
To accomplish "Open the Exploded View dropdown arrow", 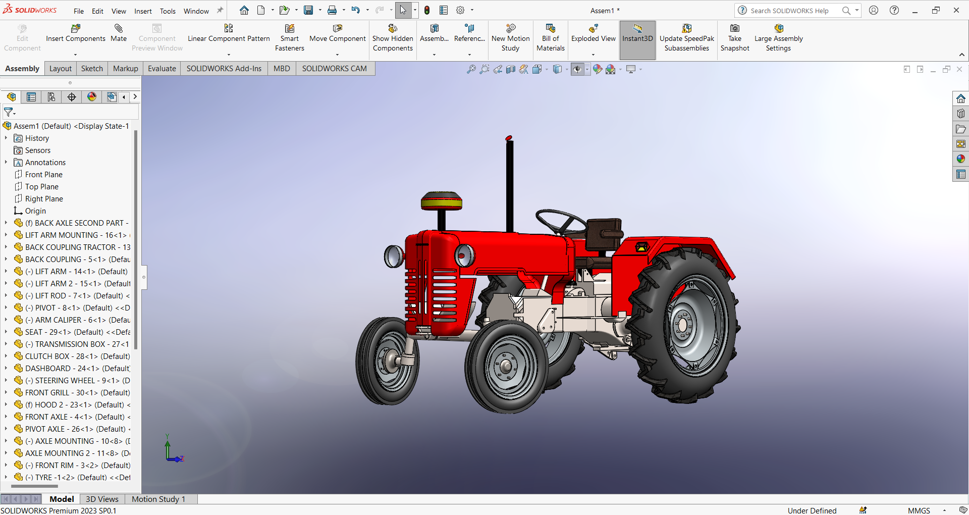I will point(594,55).
